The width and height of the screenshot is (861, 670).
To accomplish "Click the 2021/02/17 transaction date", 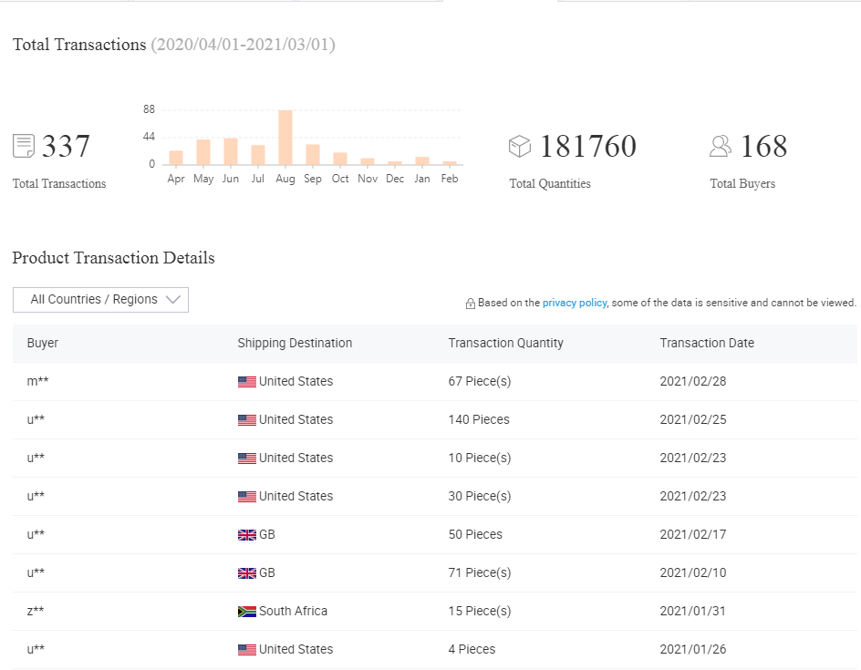I will (693, 535).
